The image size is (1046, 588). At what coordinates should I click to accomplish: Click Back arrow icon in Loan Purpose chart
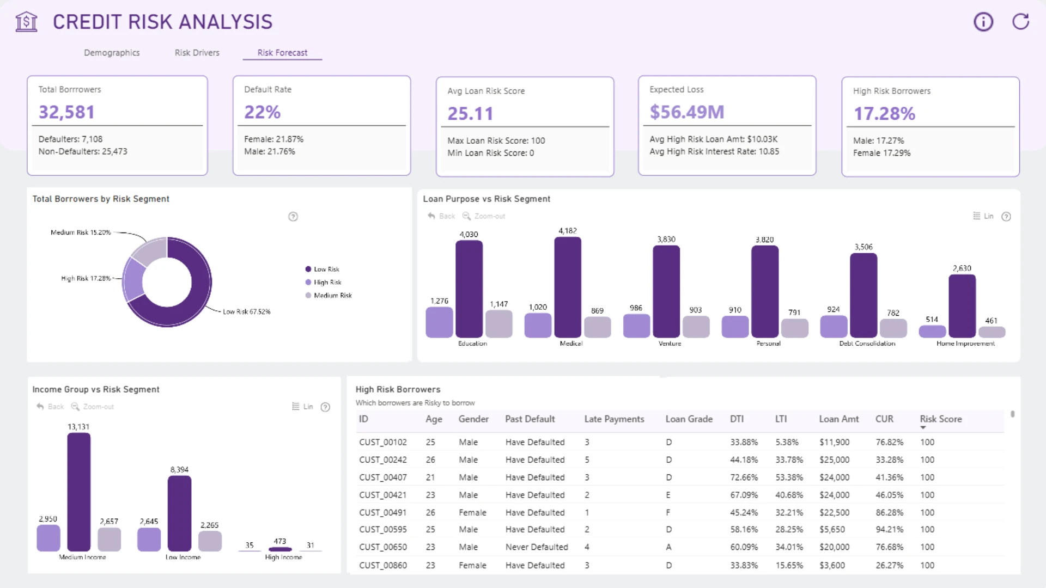point(431,216)
